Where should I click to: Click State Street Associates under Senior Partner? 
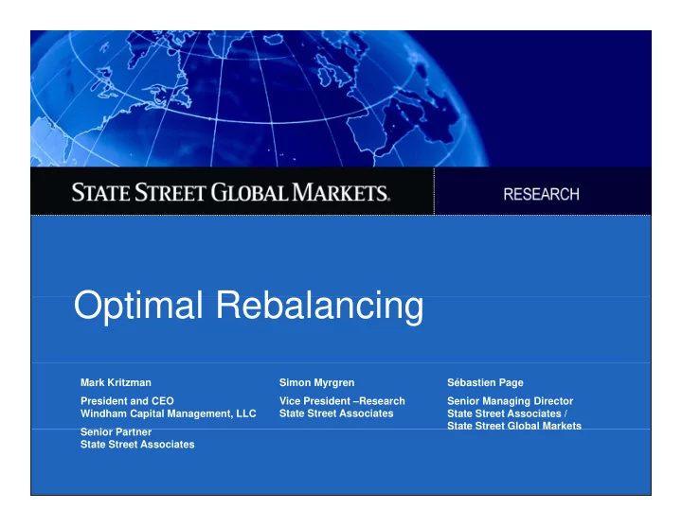pos(137,445)
